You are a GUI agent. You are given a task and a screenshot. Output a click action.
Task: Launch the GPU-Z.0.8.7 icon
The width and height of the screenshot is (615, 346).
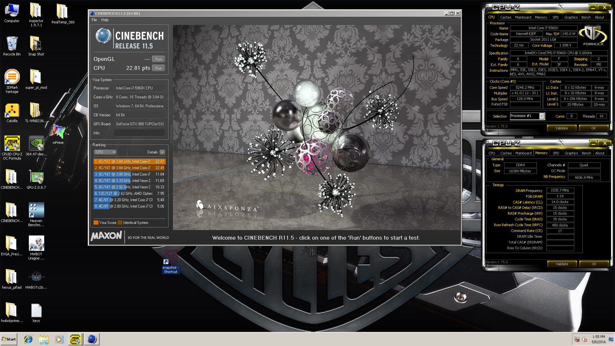coord(36,179)
